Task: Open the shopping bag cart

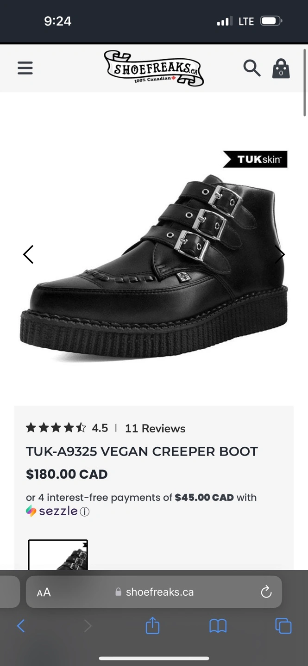Action: (x=281, y=69)
